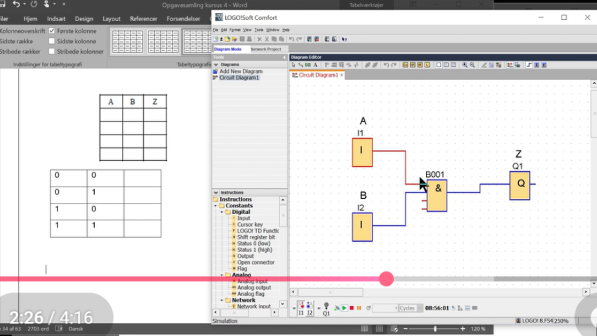The height and width of the screenshot is (336, 597).
Task: Click the Word undo icon in title bar
Action: pyautogui.click(x=16, y=4)
